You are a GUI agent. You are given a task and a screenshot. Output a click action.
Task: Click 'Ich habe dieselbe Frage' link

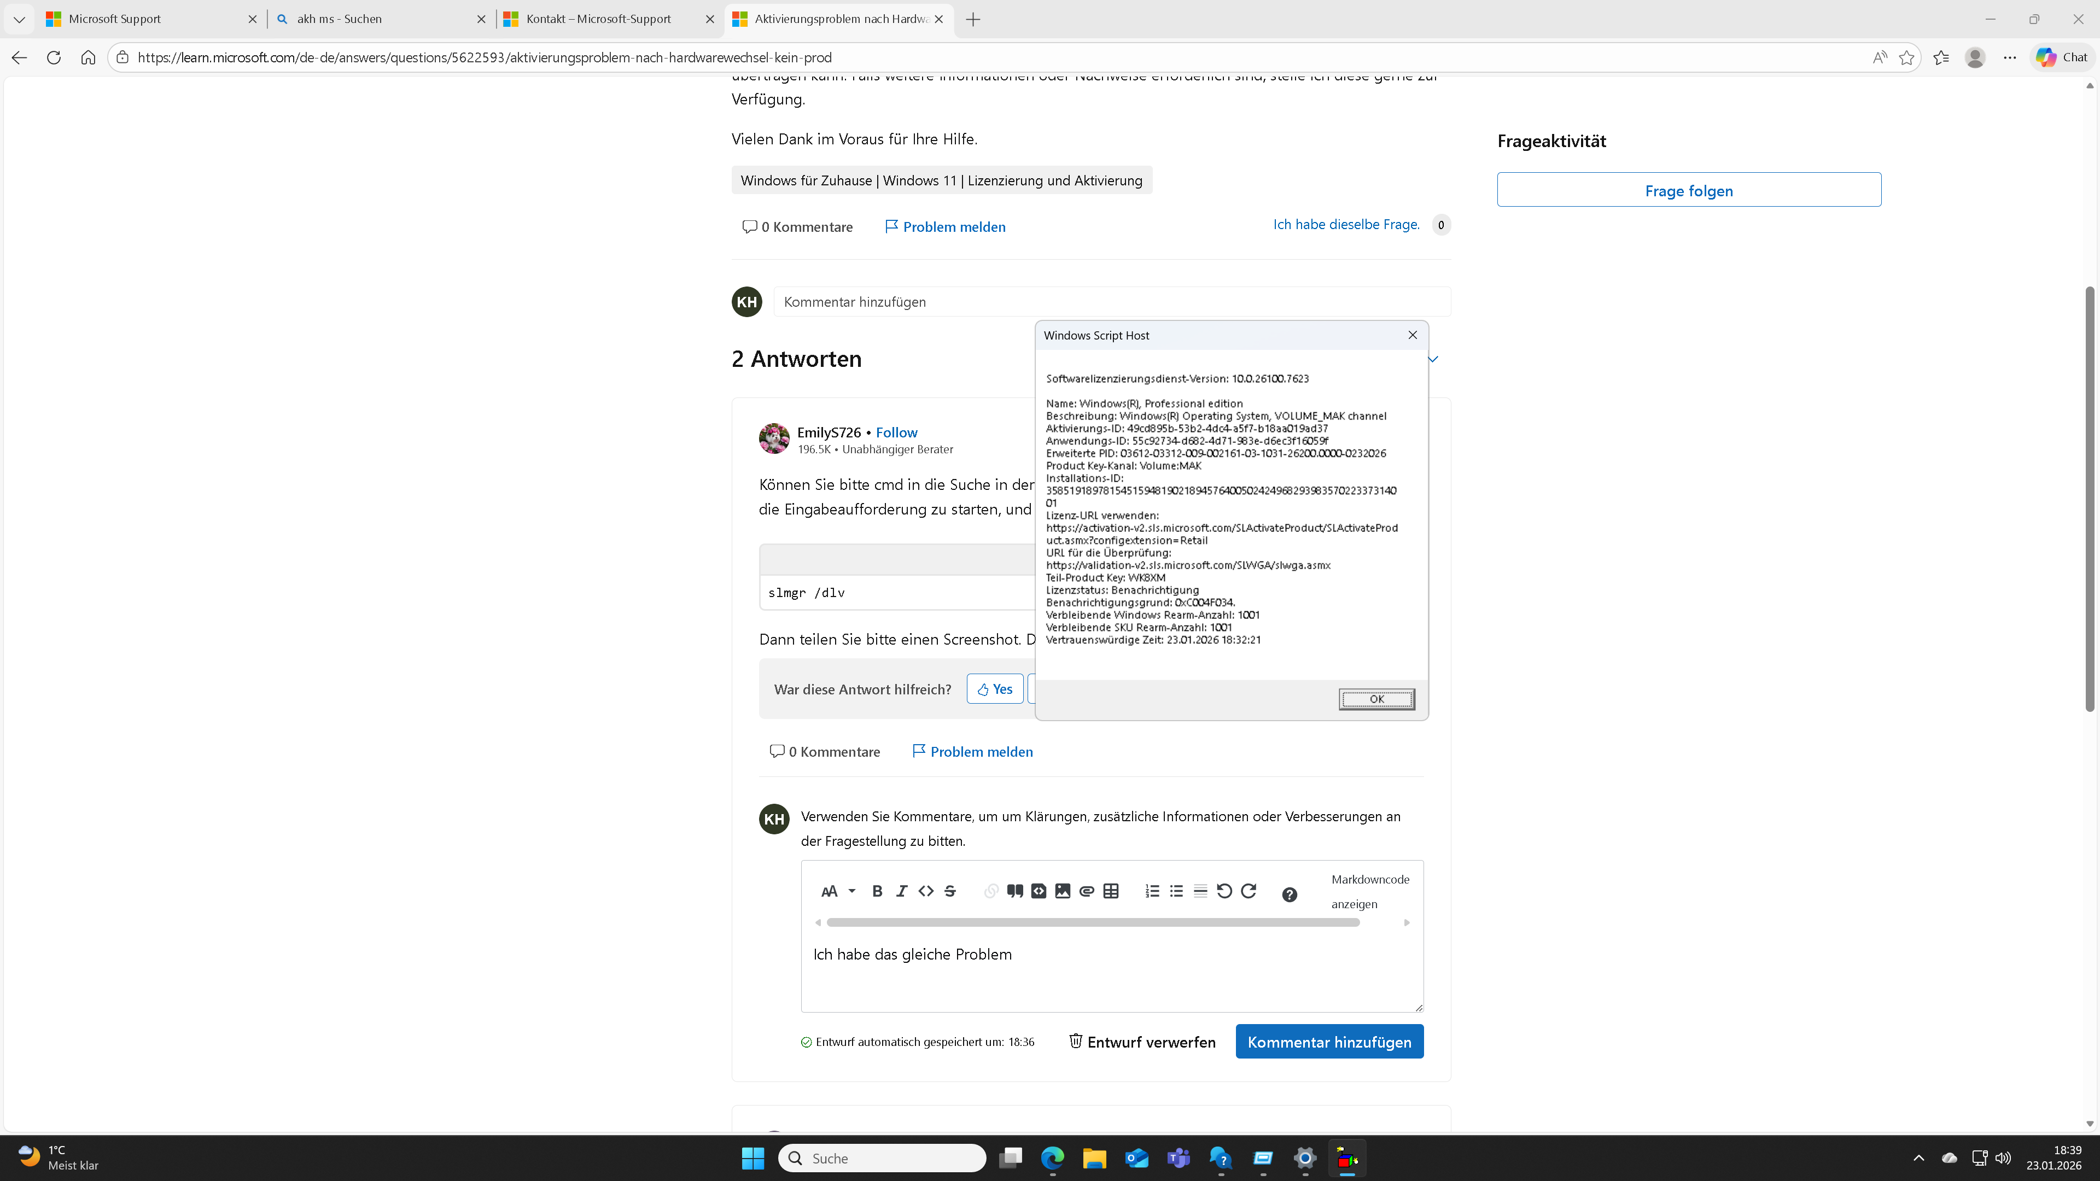click(1346, 224)
